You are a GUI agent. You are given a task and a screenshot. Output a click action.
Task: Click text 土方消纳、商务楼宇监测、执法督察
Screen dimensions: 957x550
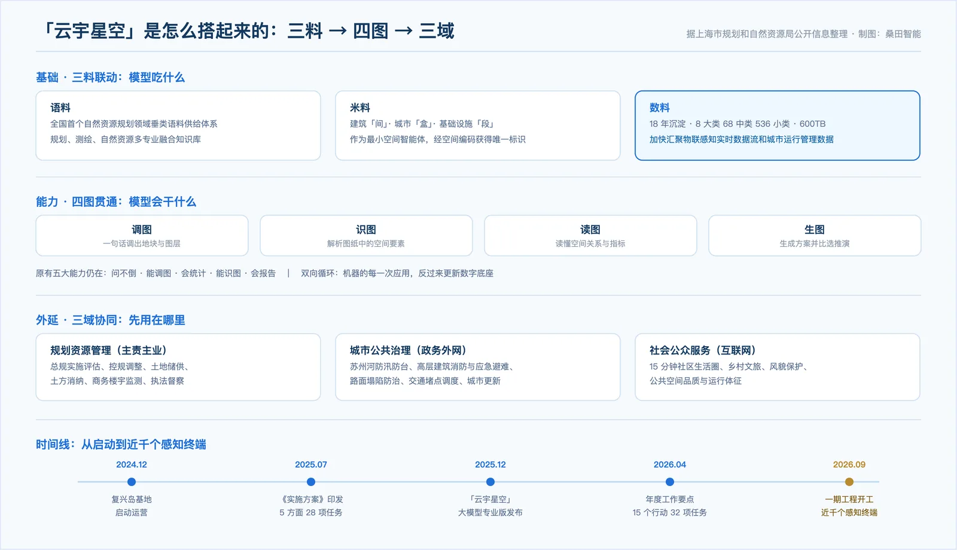pyautogui.click(x=117, y=381)
